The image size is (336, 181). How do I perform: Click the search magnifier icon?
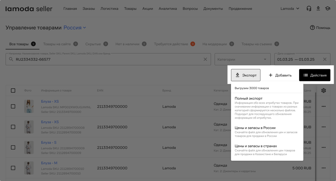pyautogui.click(x=11, y=59)
